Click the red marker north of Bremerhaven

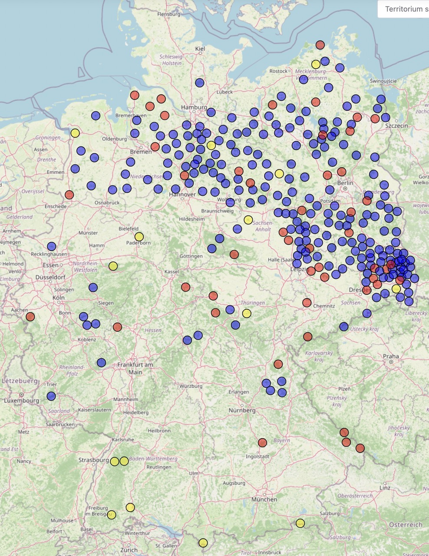click(134, 95)
